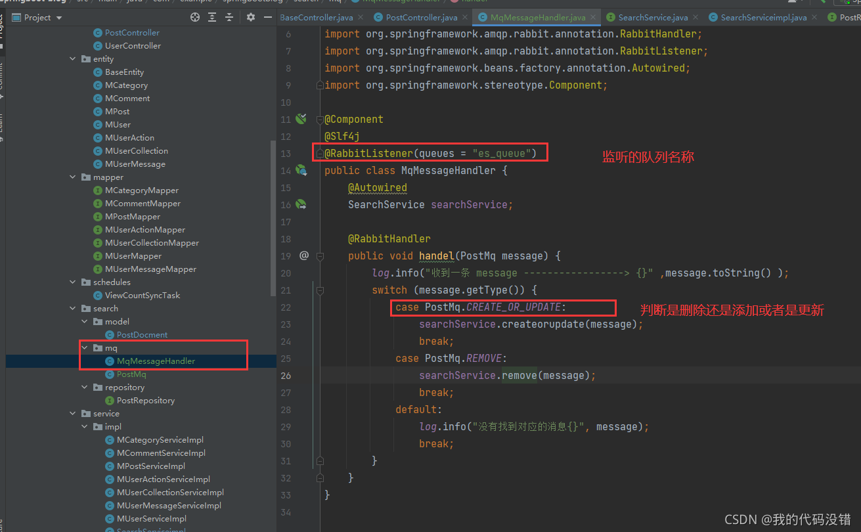This screenshot has width=861, height=532.
Task: Click the Collapse All icon in Project panel
Action: [229, 18]
